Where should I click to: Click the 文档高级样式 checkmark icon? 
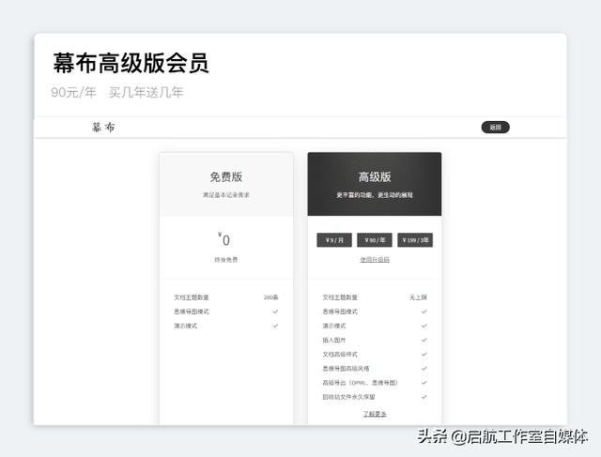[x=424, y=354]
